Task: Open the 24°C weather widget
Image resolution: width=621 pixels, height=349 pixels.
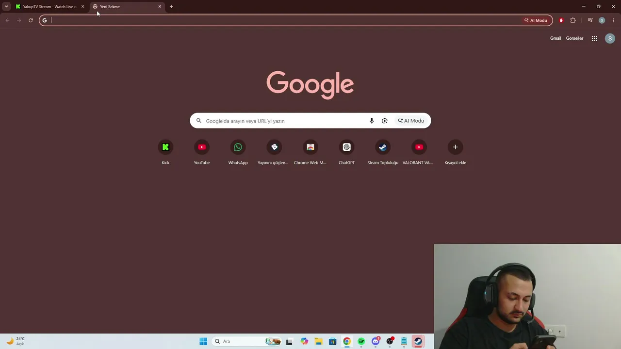Action: [16, 341]
